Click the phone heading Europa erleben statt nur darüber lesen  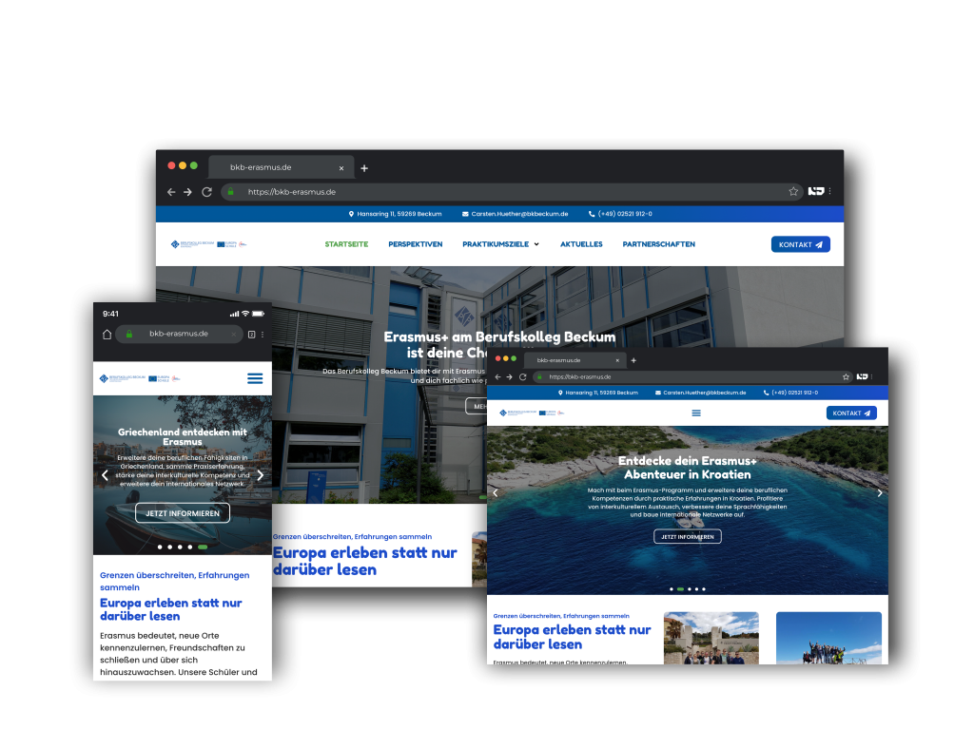coord(171,609)
